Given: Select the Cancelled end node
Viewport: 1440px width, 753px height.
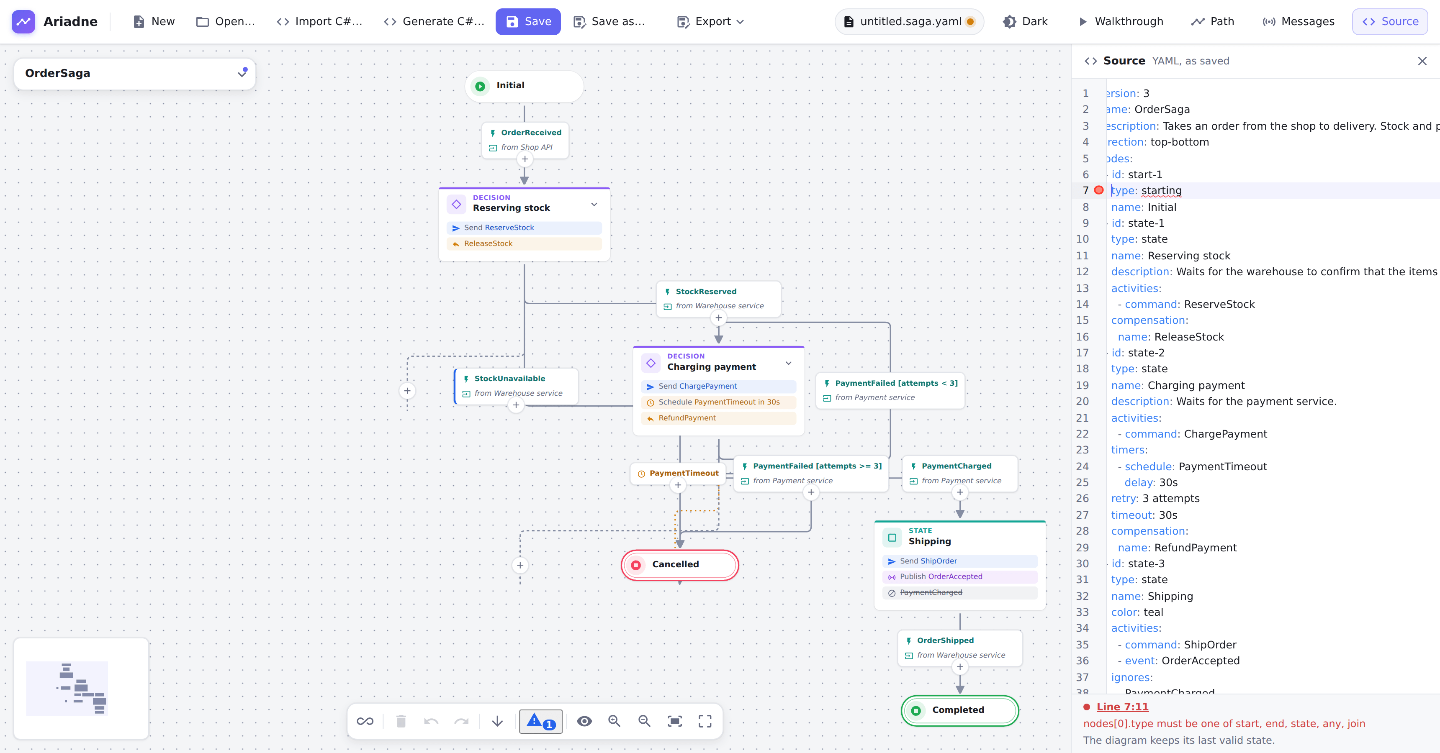Looking at the screenshot, I should coord(679,565).
